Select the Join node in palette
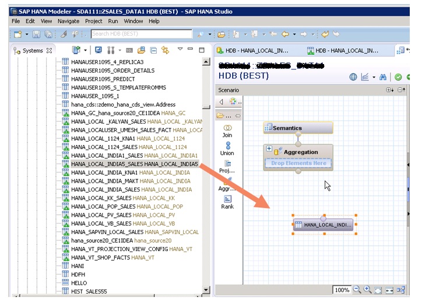 (227, 131)
